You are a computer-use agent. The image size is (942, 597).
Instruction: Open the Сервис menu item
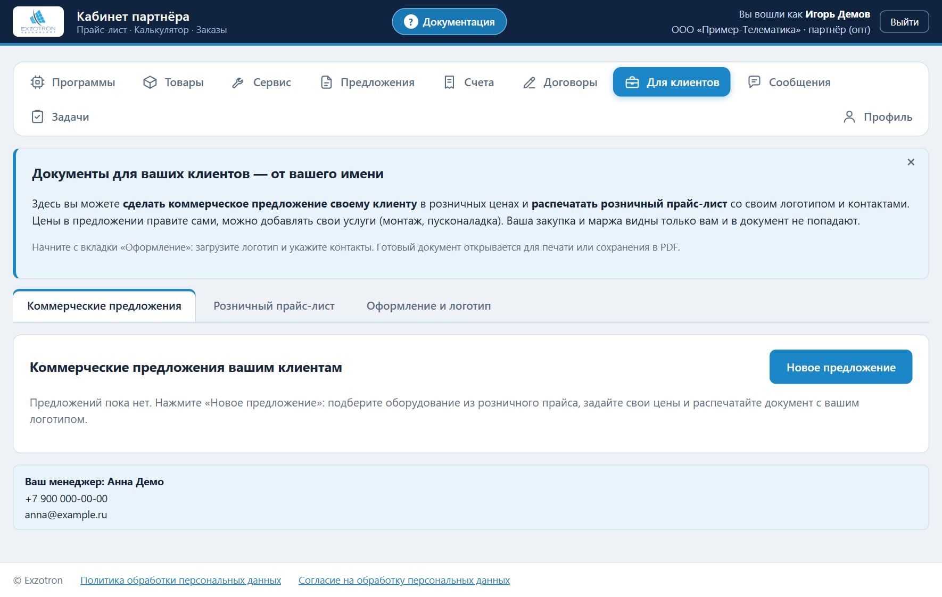coord(261,82)
